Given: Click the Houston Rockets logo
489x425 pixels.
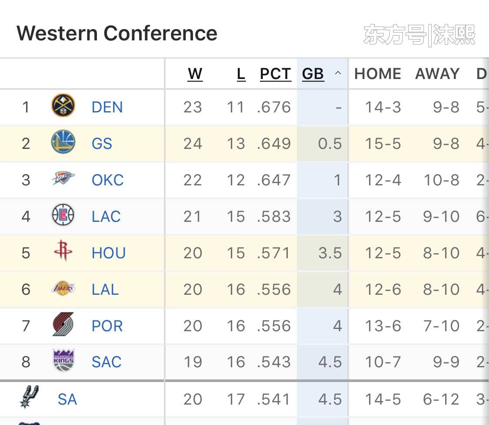Looking at the screenshot, I should [63, 252].
